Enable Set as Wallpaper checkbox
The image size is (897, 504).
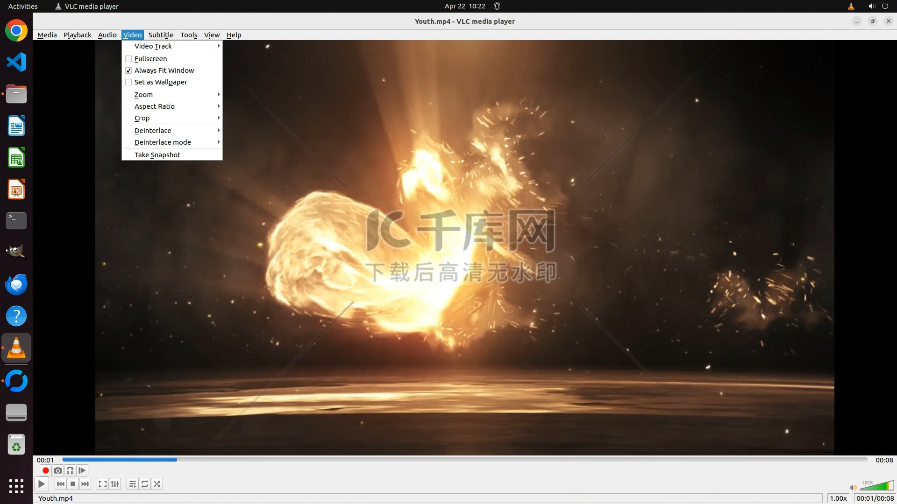click(128, 82)
